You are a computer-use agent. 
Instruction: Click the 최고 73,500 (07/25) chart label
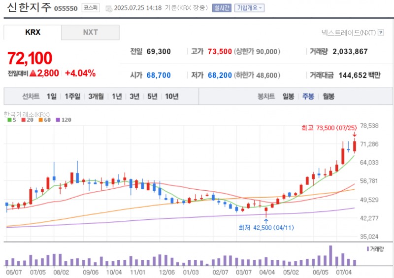[329, 128]
